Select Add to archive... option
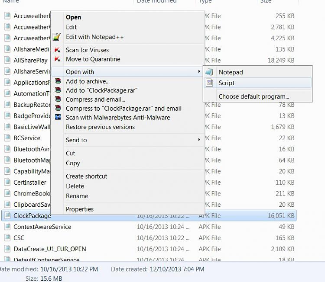 pyautogui.click(x=88, y=81)
